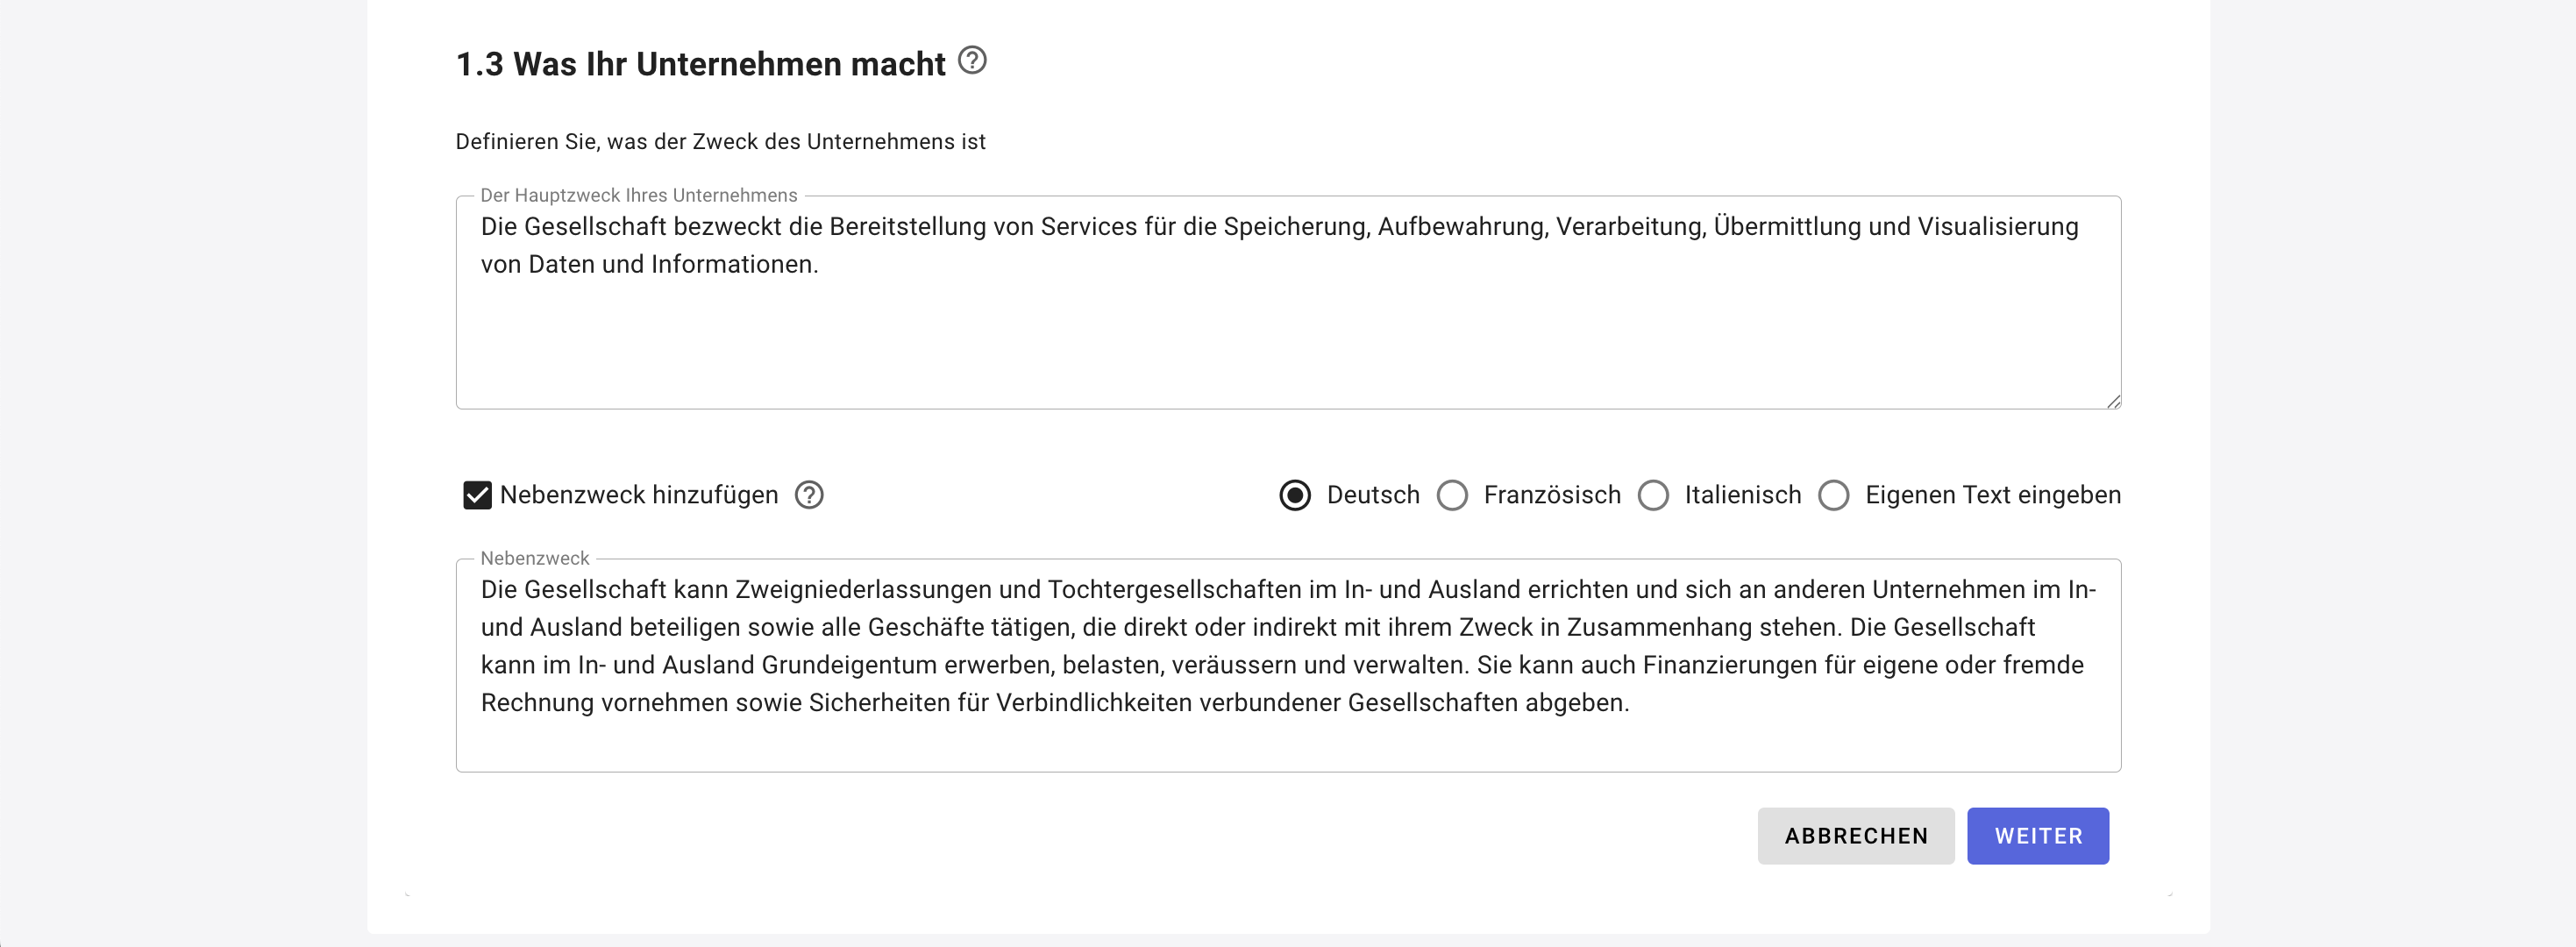
Task: Click the small 'Nebenzweck' field legend
Action: point(534,558)
